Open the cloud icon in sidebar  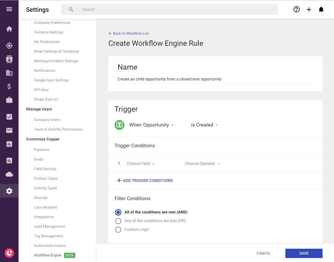pyautogui.click(x=9, y=174)
